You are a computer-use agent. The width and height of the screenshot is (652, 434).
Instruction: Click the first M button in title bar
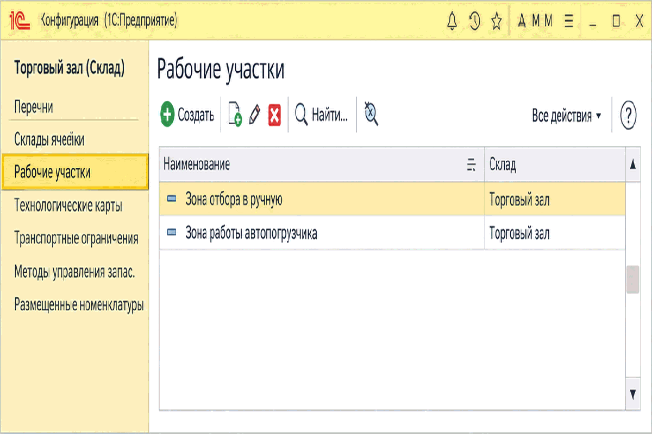pyautogui.click(x=535, y=21)
